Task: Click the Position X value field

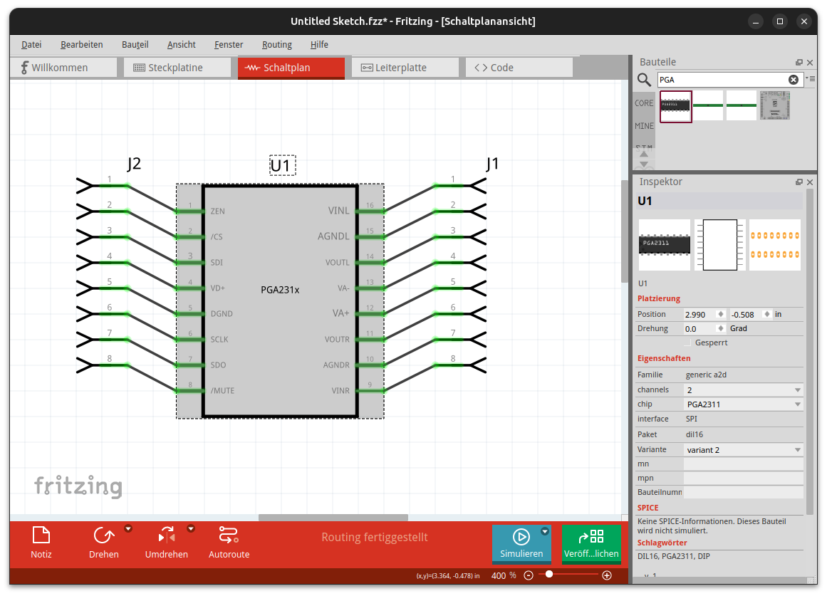Action: coord(699,314)
